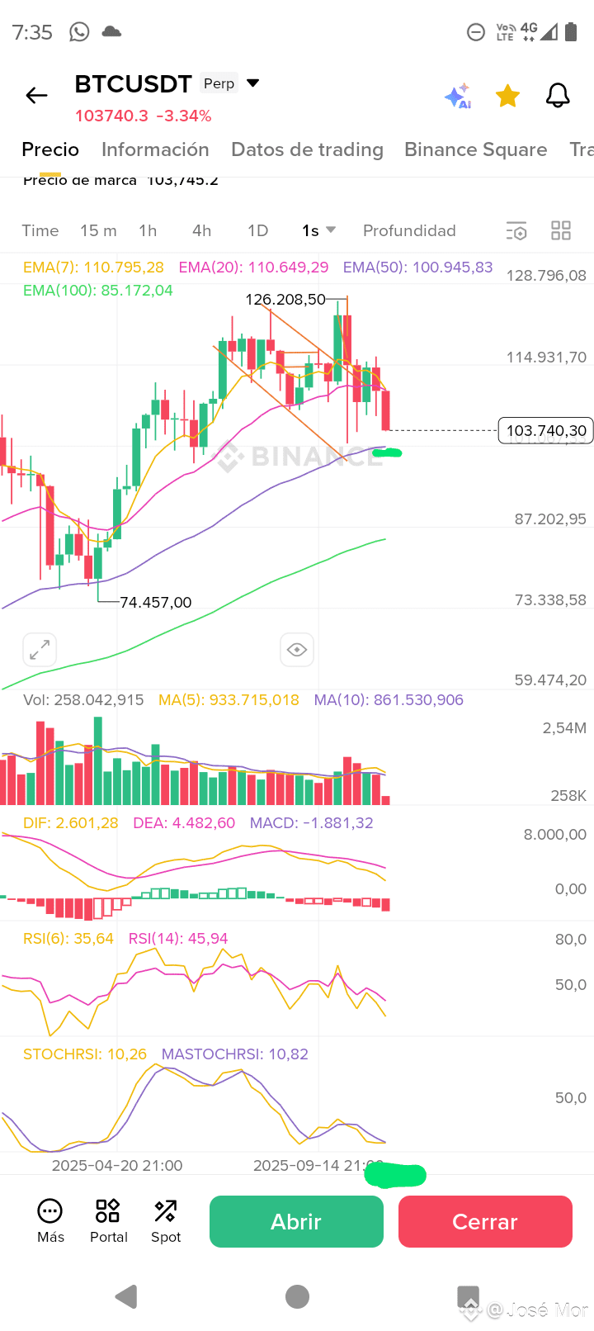The height and width of the screenshot is (1331, 594).
Task: Tap the MASTOCHRSI: 10,82 label
Action: [x=235, y=1054]
